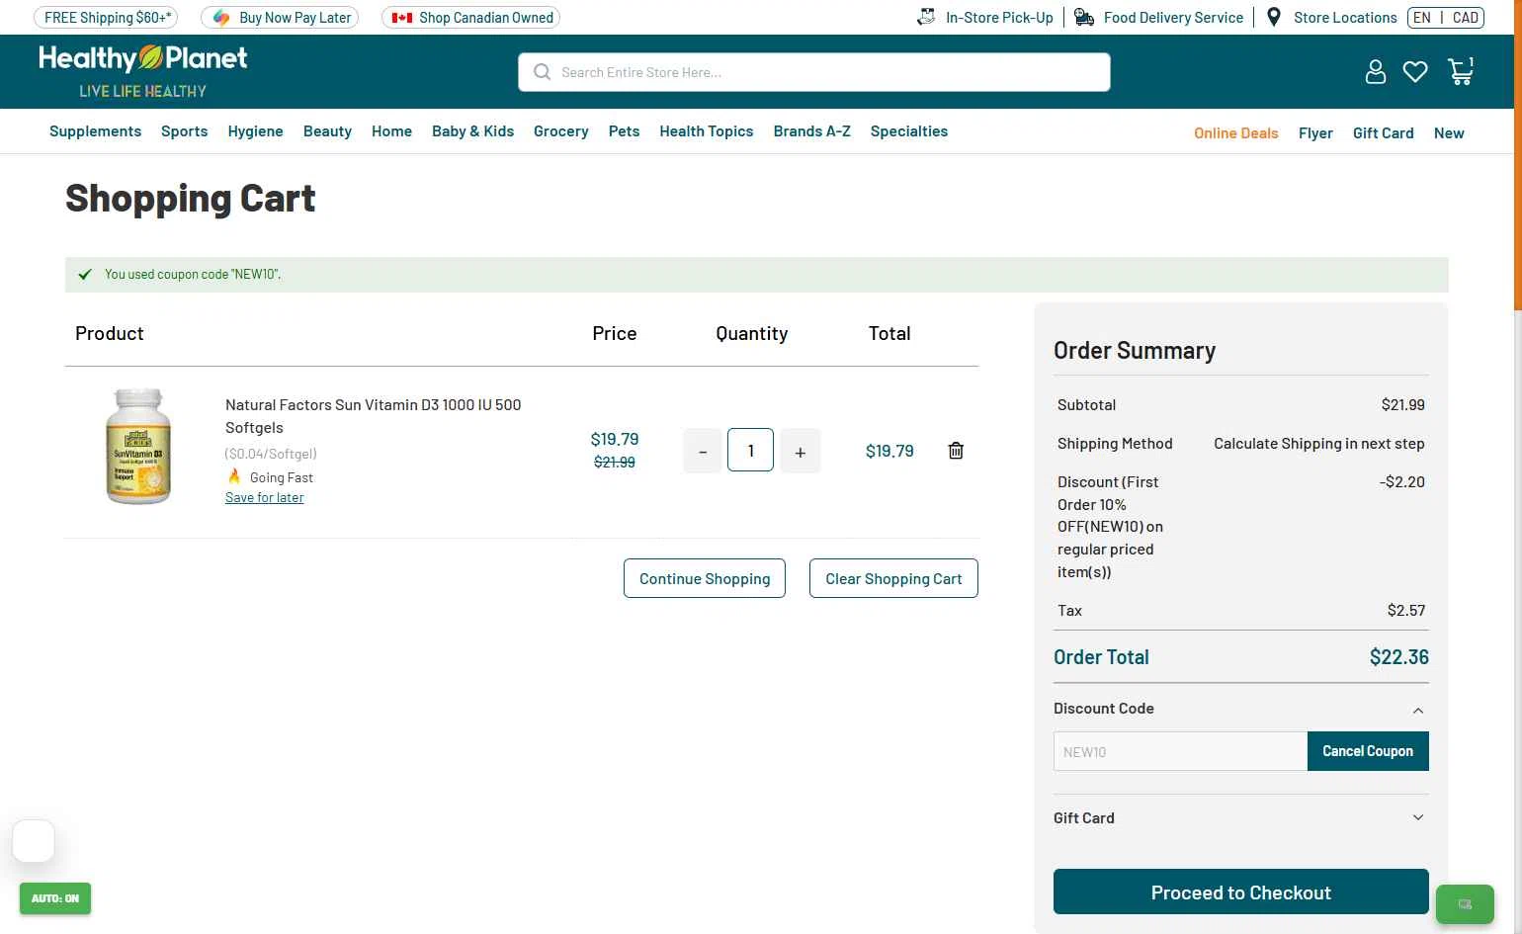This screenshot has width=1522, height=934.
Task: Switch language to EN
Action: point(1422,17)
